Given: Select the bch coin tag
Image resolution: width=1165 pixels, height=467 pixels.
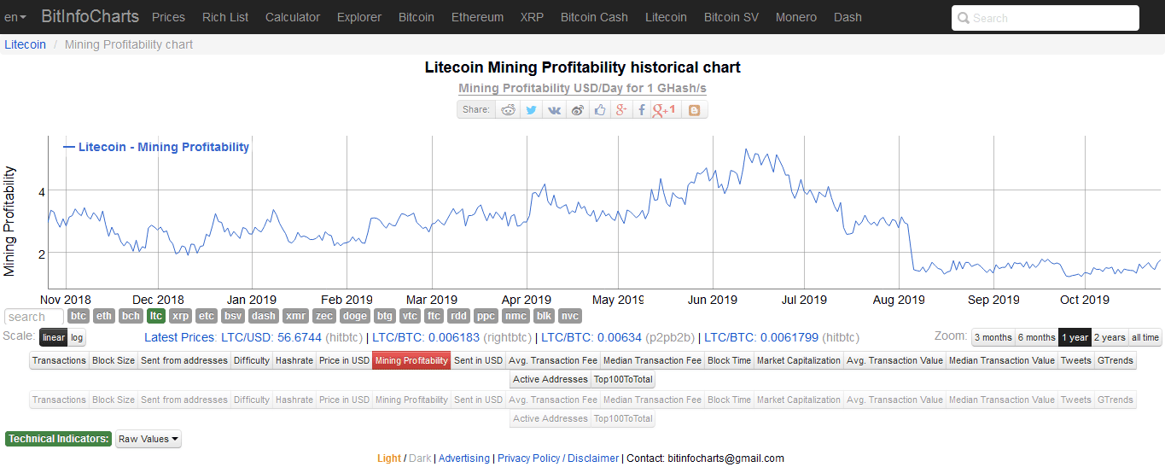Looking at the screenshot, I should (x=131, y=316).
